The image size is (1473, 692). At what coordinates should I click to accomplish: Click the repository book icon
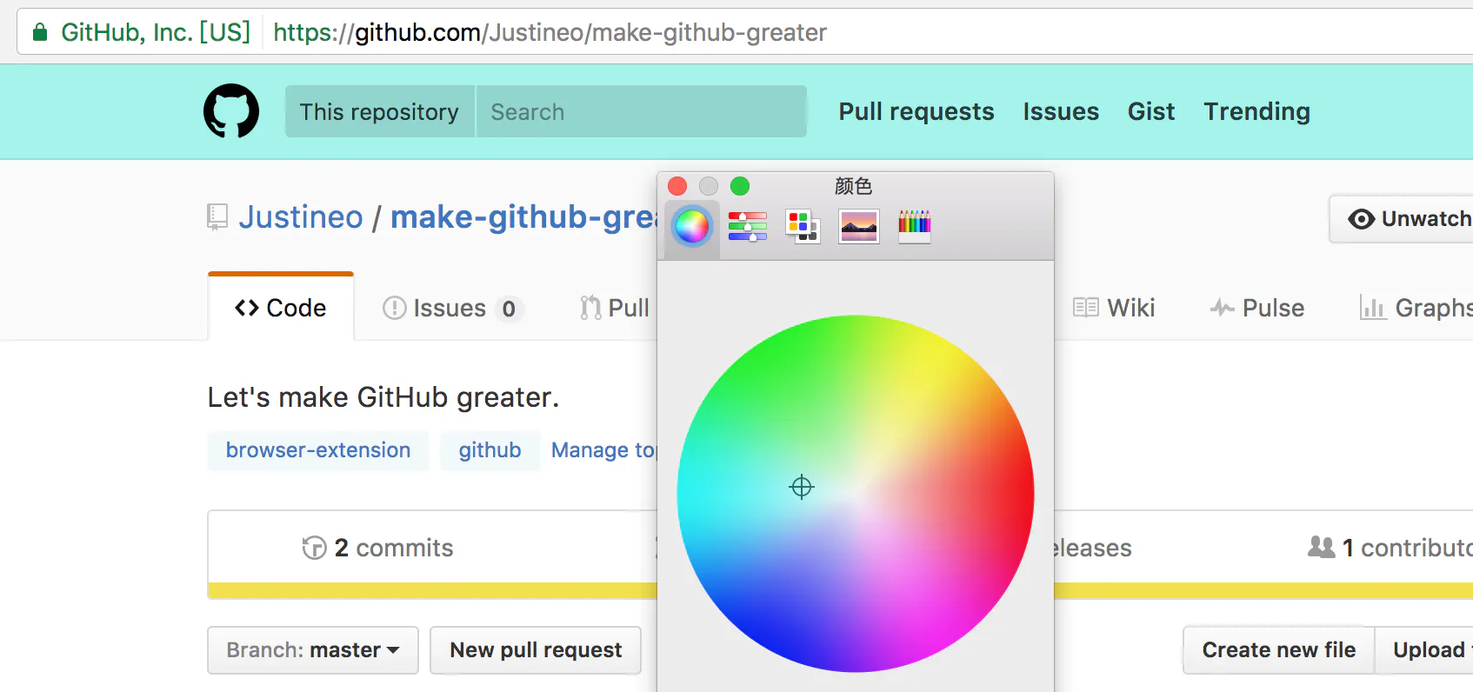pos(217,216)
